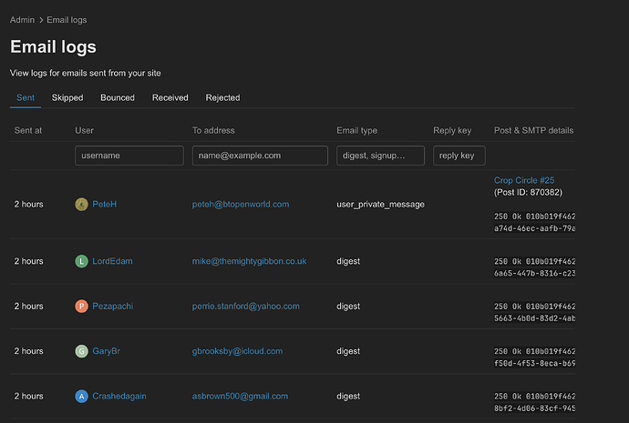
Task: Click gbrooksby@icloud.com address
Action: (x=237, y=351)
